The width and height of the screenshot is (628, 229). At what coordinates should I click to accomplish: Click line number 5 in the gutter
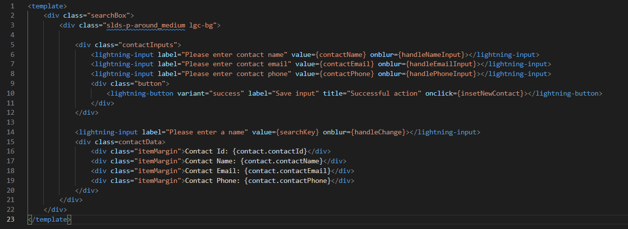(12, 45)
